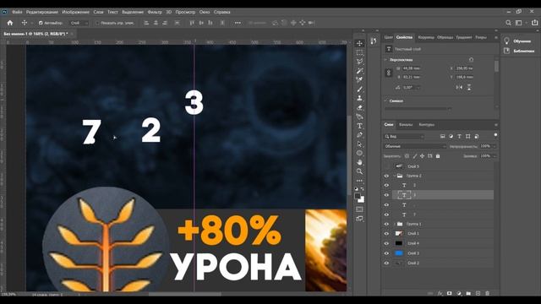Switch to the Градиент tab

pos(464,37)
